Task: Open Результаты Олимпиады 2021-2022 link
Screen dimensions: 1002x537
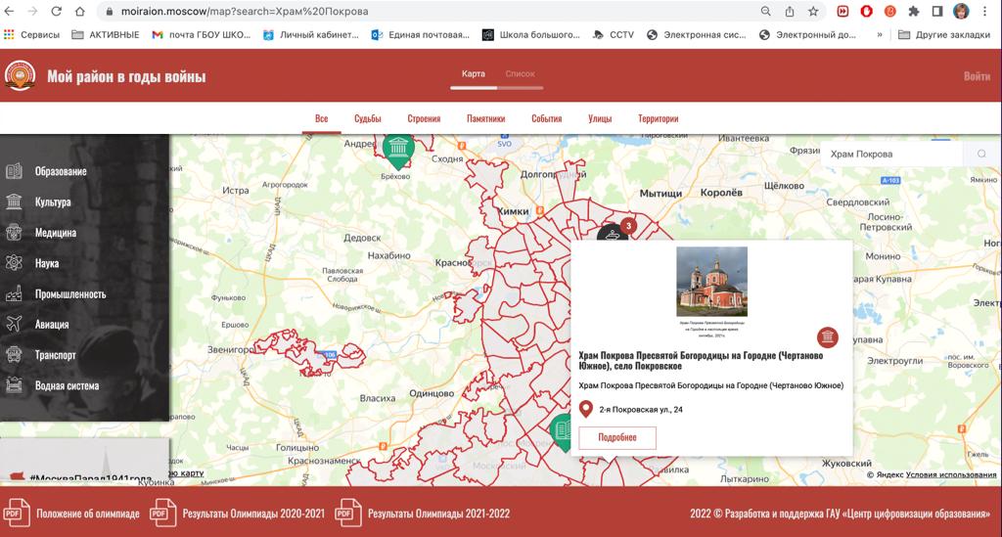Action: click(439, 514)
